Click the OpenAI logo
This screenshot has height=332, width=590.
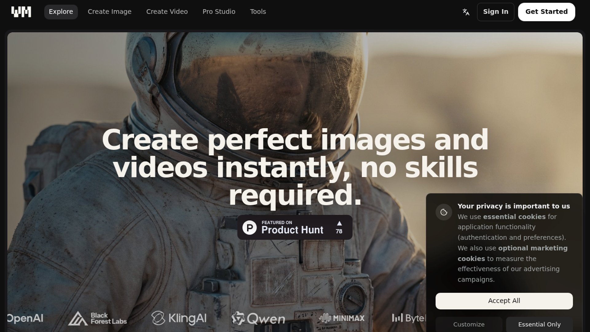(25, 318)
